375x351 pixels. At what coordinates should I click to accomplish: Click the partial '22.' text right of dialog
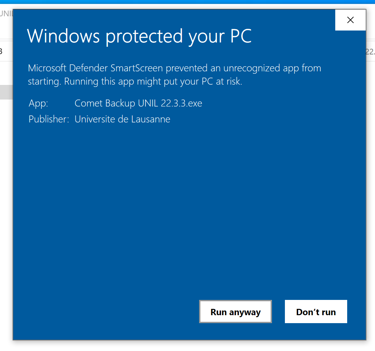pos(370,51)
